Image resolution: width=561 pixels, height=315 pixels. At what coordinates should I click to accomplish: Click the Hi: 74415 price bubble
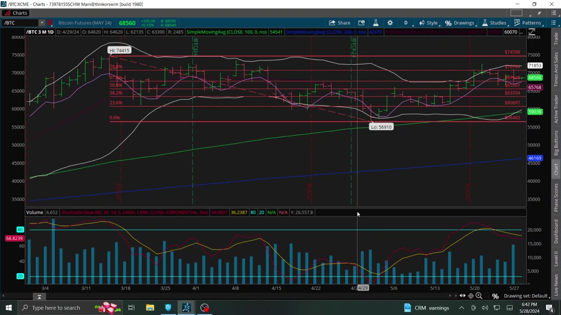[119, 50]
